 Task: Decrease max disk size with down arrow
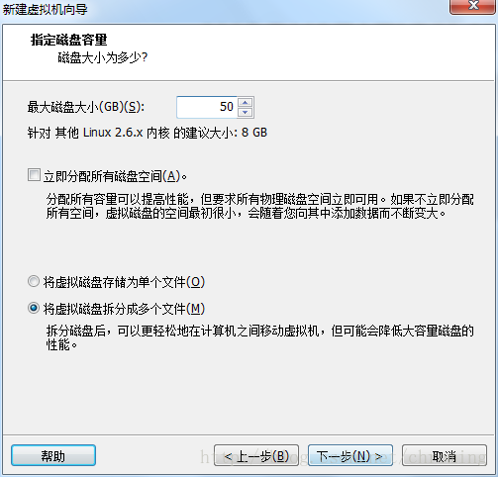click(x=246, y=112)
